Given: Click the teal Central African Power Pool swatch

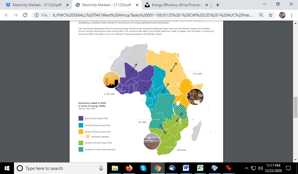Looking at the screenshot, I should [81, 125].
